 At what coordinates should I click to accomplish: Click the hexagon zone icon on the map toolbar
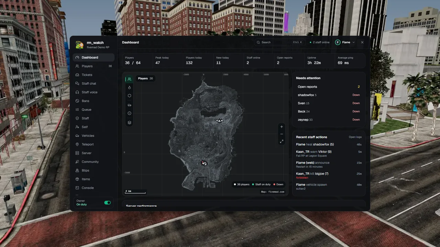tap(129, 96)
